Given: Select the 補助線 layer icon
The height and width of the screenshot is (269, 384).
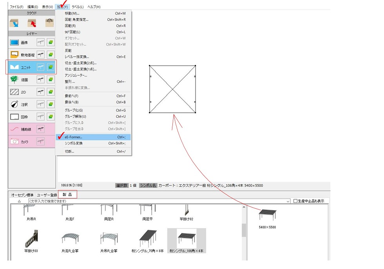Looking at the screenshot, I should tap(14, 129).
